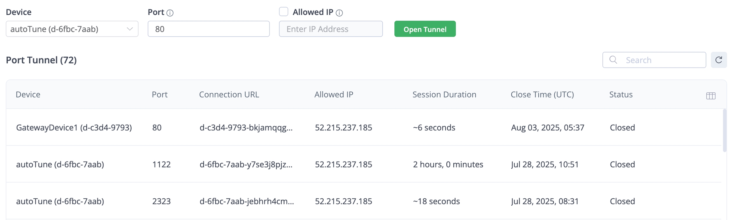
Task: Expand the Device dropdown chevron
Action: click(130, 29)
